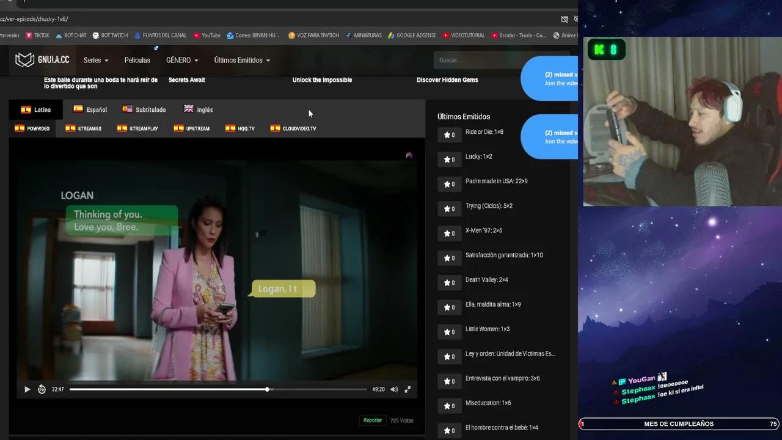The image size is (782, 440).
Task: Click the browser address bar URL
Action: click(34, 19)
